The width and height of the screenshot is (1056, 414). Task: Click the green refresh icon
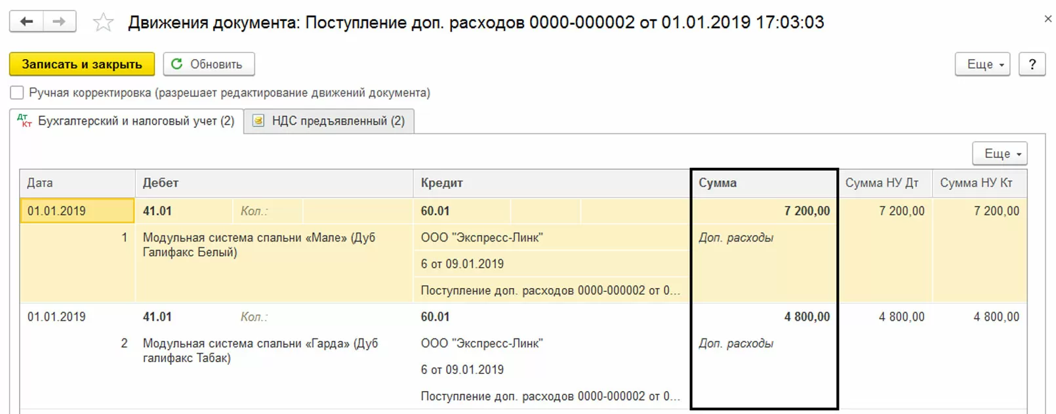[176, 64]
